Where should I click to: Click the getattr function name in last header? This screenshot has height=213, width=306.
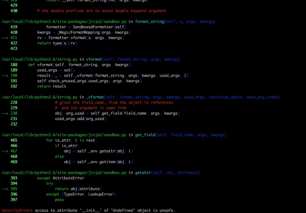point(143,173)
